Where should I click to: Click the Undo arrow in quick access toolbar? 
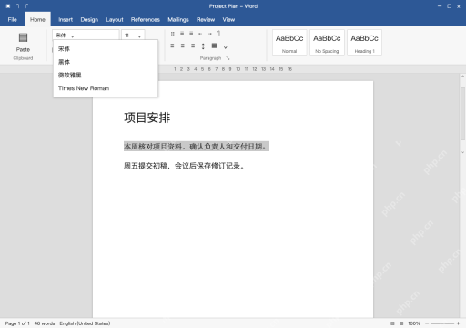coord(18,6)
